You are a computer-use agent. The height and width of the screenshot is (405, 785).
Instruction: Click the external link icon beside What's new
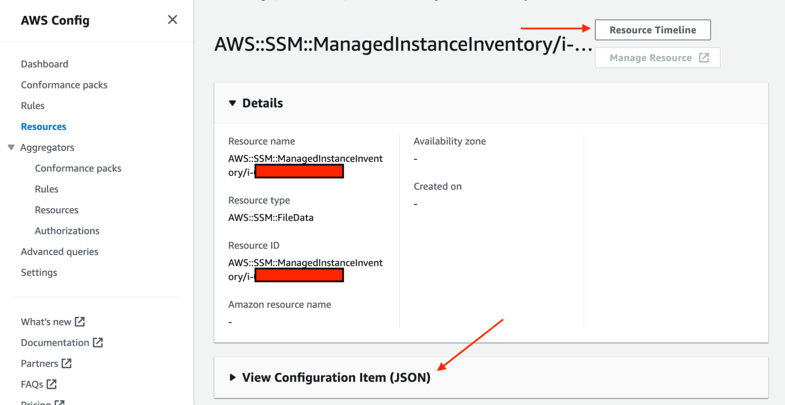(x=80, y=321)
